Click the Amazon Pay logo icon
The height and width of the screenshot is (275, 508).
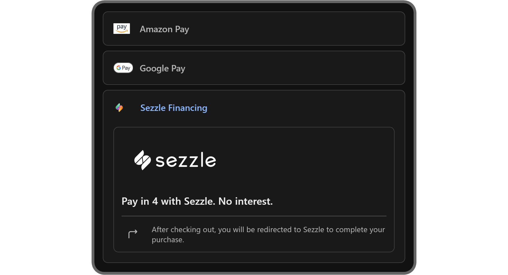(122, 29)
